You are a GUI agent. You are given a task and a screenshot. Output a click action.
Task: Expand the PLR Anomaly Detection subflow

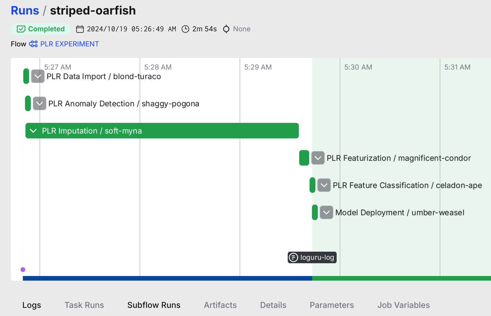(x=39, y=103)
